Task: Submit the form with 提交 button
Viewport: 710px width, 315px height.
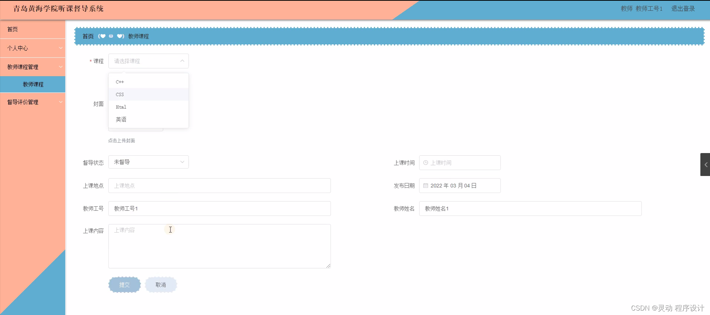Action: coord(125,285)
